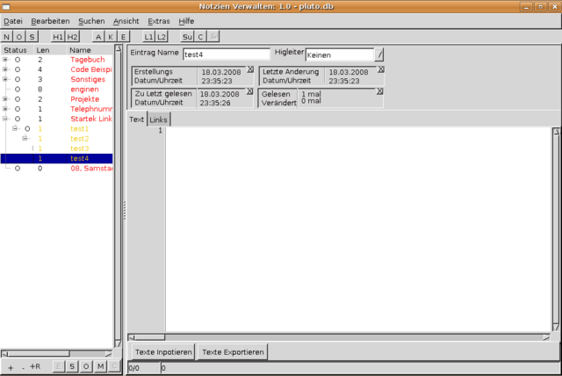562x376 pixels.
Task: Click the Eintrag Name text field
Action: point(224,54)
